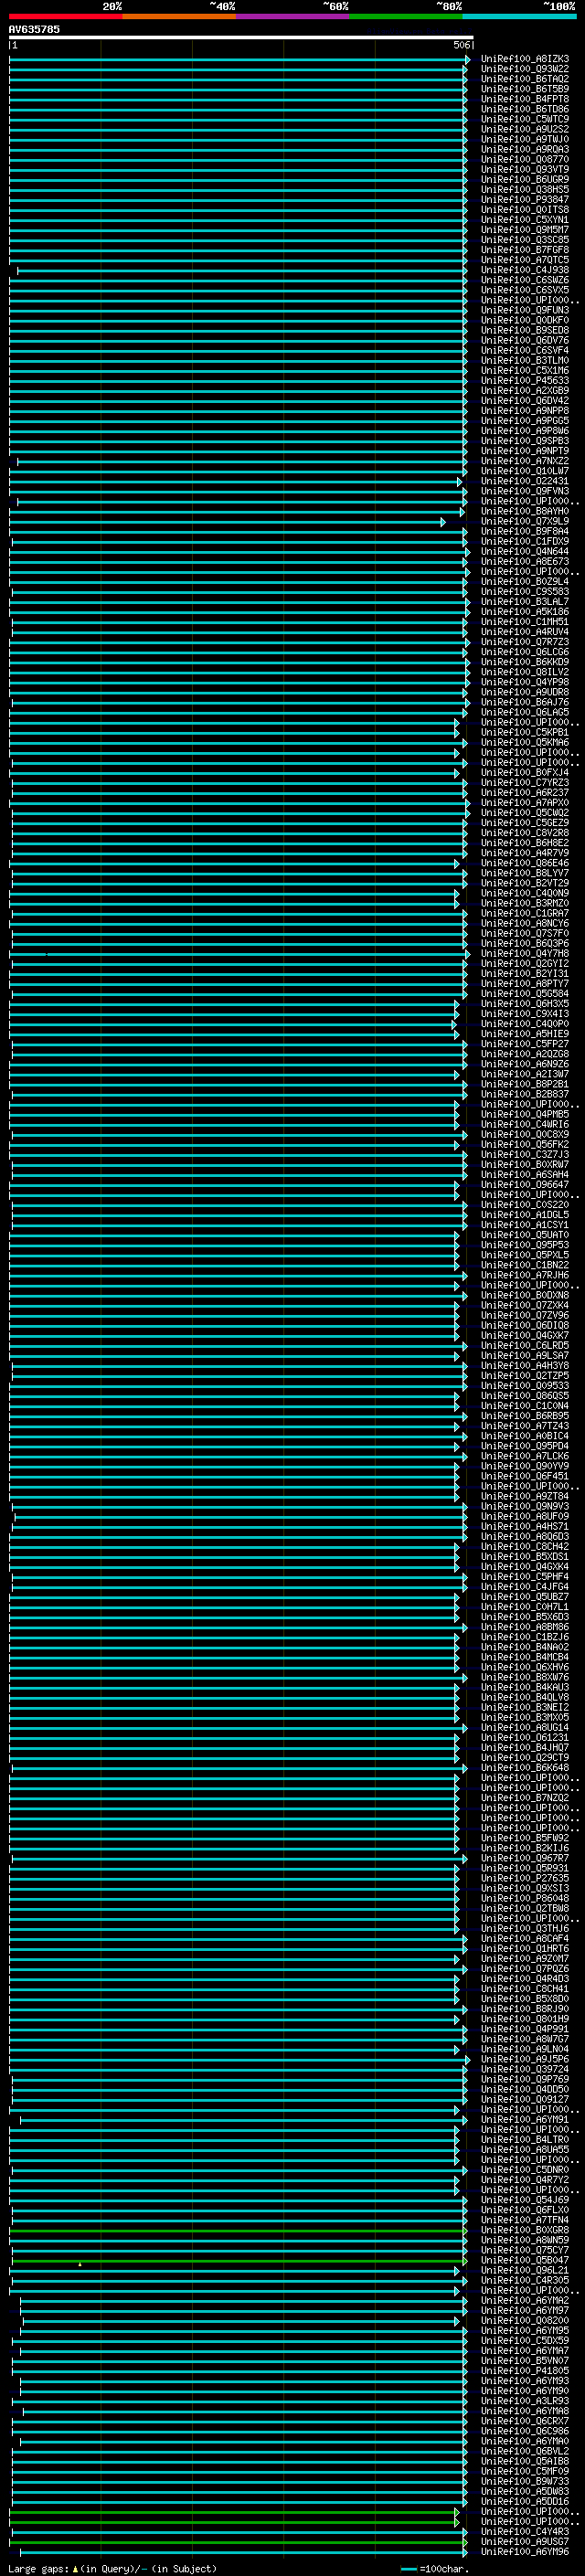
Task: Select the UniRef100_B9W733 entry
Action: coord(525,2483)
